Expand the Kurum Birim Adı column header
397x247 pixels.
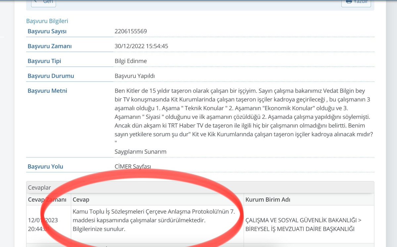pyautogui.click(x=267, y=199)
